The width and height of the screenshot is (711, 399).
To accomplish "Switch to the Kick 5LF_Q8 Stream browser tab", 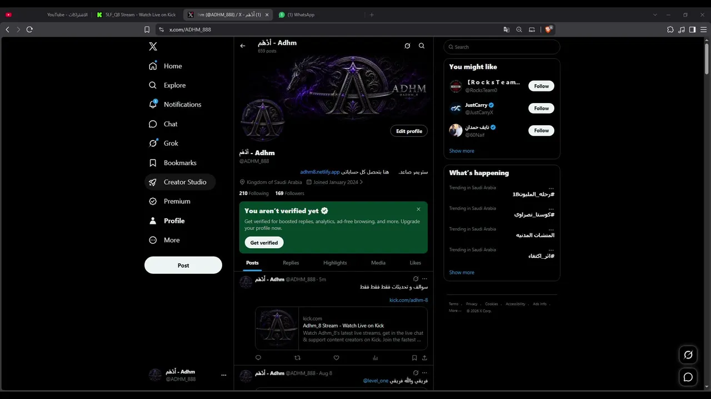I will 137,15.
